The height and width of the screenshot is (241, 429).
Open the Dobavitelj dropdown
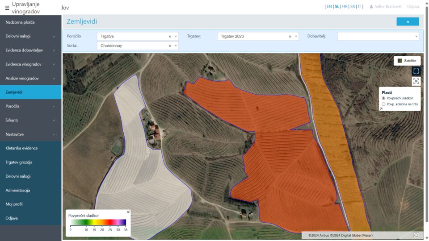coord(378,37)
